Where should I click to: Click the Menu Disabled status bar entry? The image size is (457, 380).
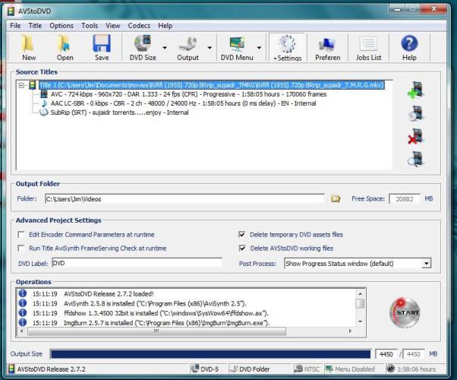350,369
